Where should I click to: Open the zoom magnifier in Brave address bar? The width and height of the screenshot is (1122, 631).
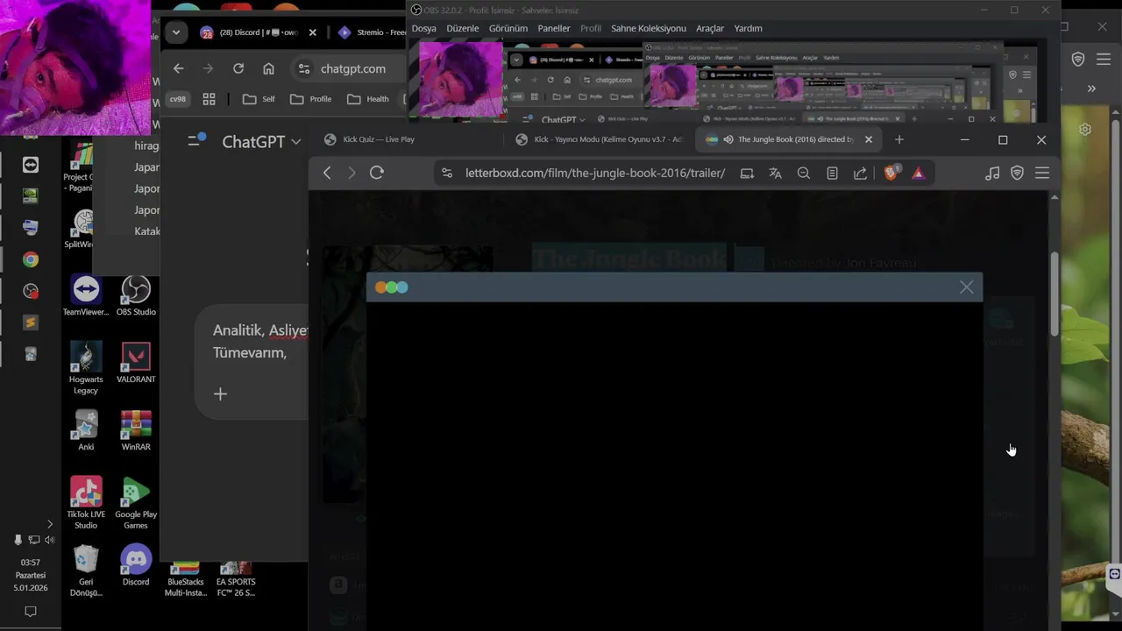(x=804, y=174)
